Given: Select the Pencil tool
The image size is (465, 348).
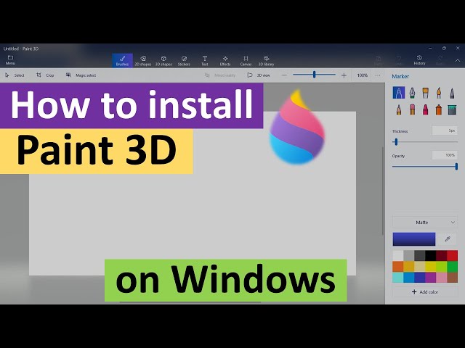Looking at the screenshot, I should 399,109.
